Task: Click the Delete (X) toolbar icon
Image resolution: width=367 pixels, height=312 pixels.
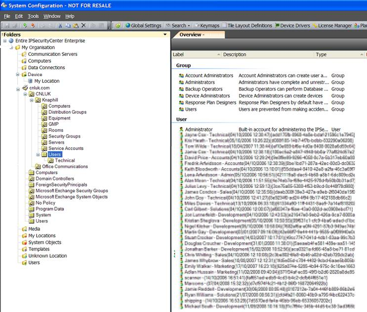Action: (x=83, y=25)
